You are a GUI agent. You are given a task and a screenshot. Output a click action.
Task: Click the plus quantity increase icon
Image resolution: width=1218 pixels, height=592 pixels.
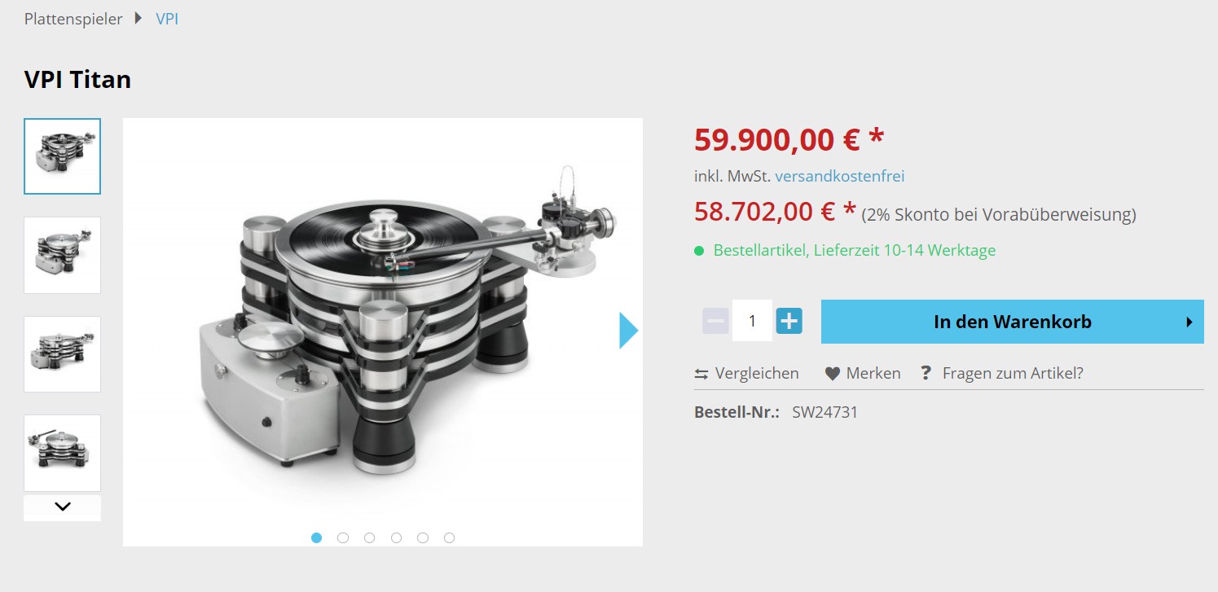point(789,321)
